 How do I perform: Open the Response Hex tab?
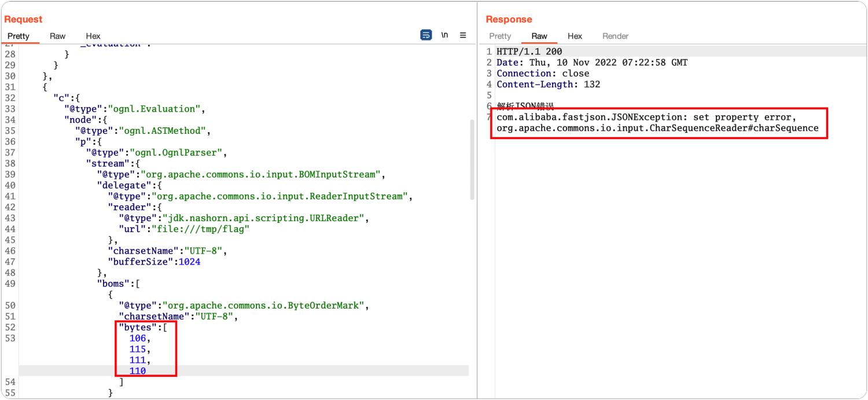pos(575,36)
